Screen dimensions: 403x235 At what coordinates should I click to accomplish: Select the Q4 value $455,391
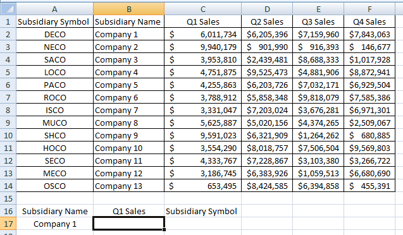coord(369,186)
